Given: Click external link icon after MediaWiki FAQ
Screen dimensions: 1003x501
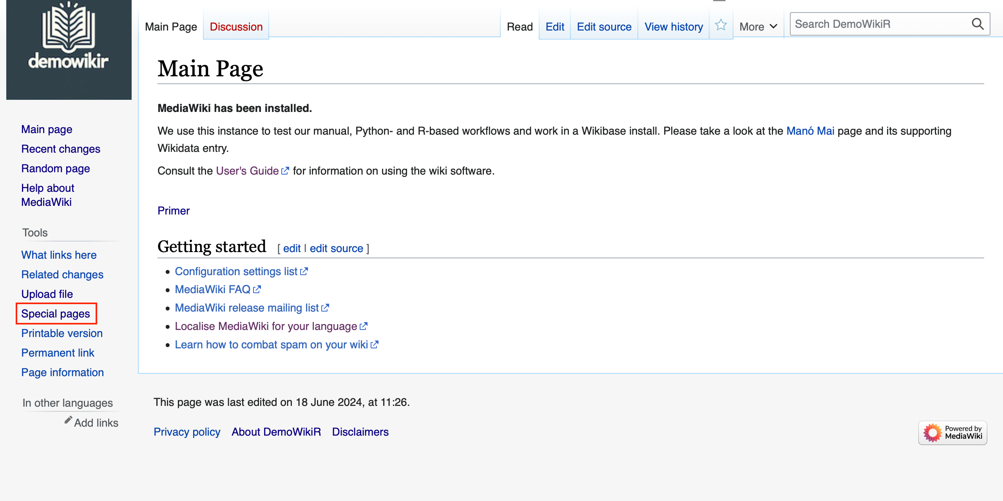Looking at the screenshot, I should pos(257,290).
